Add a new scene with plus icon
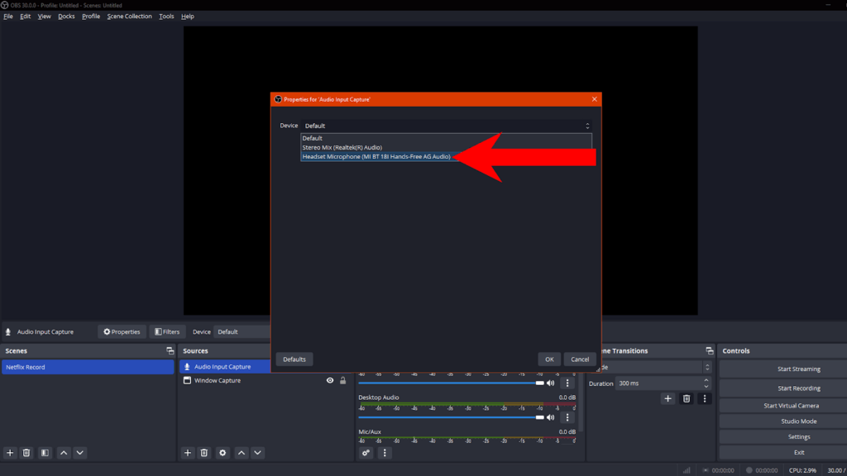 10,453
